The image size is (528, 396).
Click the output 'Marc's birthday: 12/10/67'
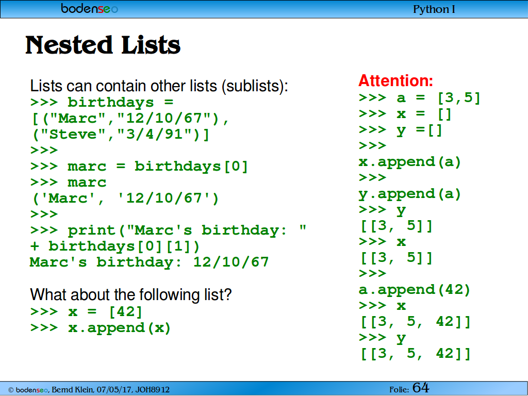pos(149,262)
